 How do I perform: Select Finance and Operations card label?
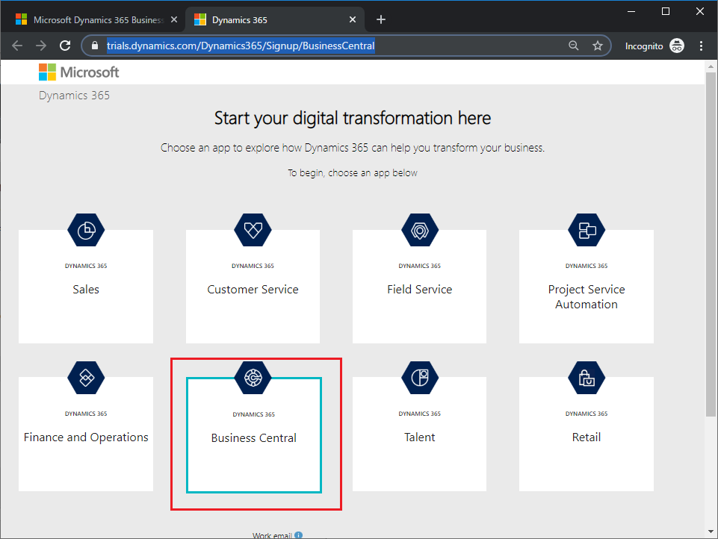tap(86, 437)
